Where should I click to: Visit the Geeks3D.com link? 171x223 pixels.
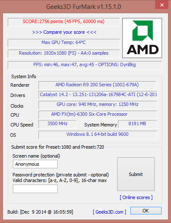click(109, 212)
